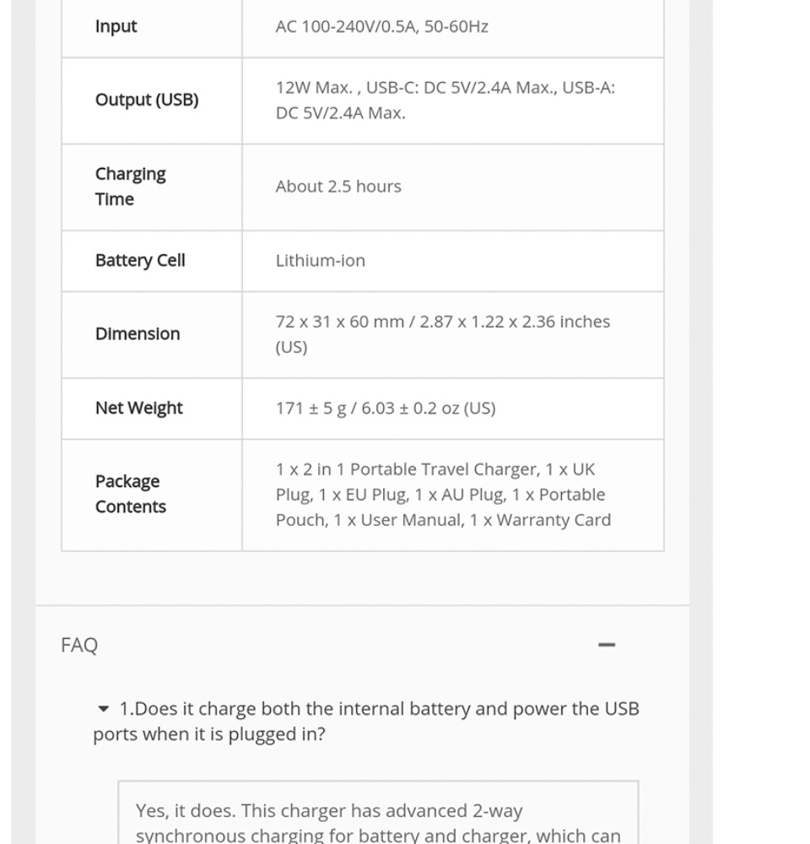Click the Dimension row label
The image size is (810, 844).
click(138, 333)
